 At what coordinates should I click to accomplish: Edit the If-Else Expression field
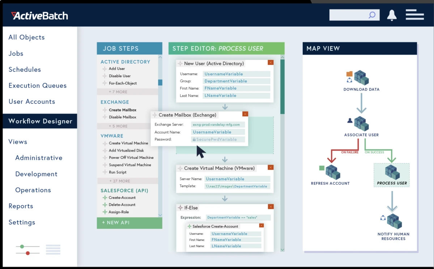[x=238, y=218]
